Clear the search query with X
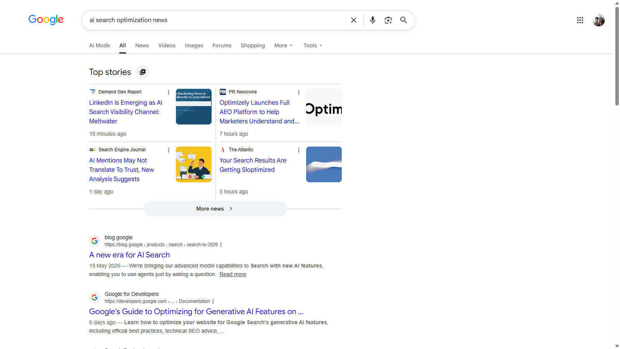The width and height of the screenshot is (620, 349). click(x=353, y=20)
